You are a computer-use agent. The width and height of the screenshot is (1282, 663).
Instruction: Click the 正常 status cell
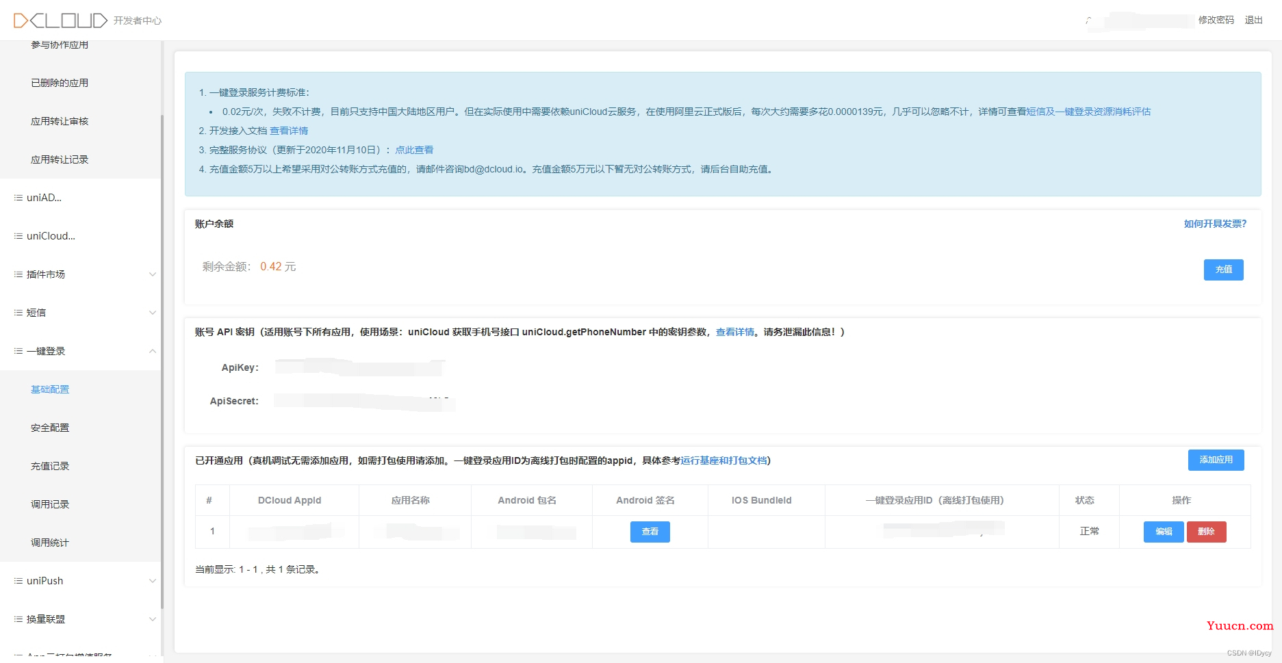[1090, 531]
